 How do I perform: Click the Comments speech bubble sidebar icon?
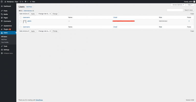pos(2,21)
